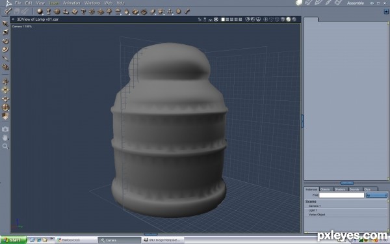Open the Model room wrench icon
This screenshot has height=244, width=390.
[x=308, y=3]
